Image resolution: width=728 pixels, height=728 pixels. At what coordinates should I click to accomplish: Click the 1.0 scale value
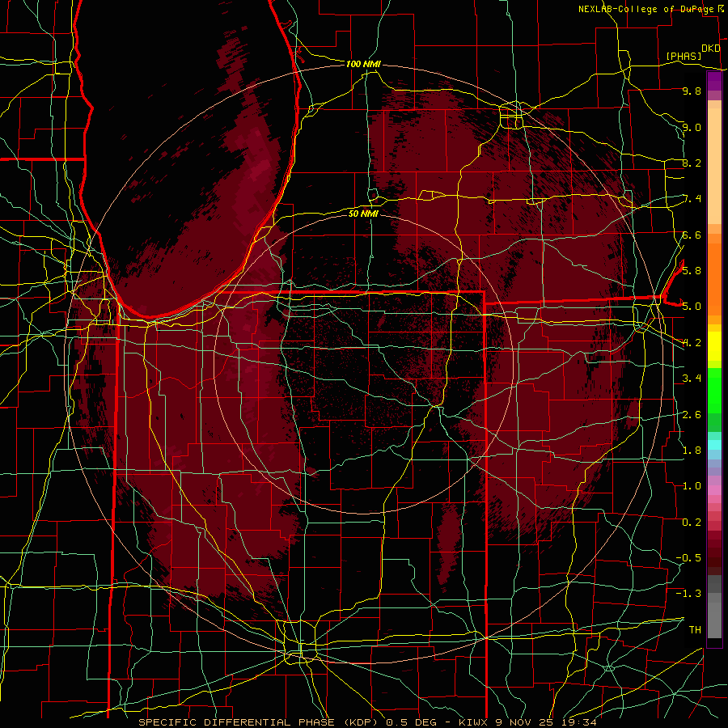[692, 486]
